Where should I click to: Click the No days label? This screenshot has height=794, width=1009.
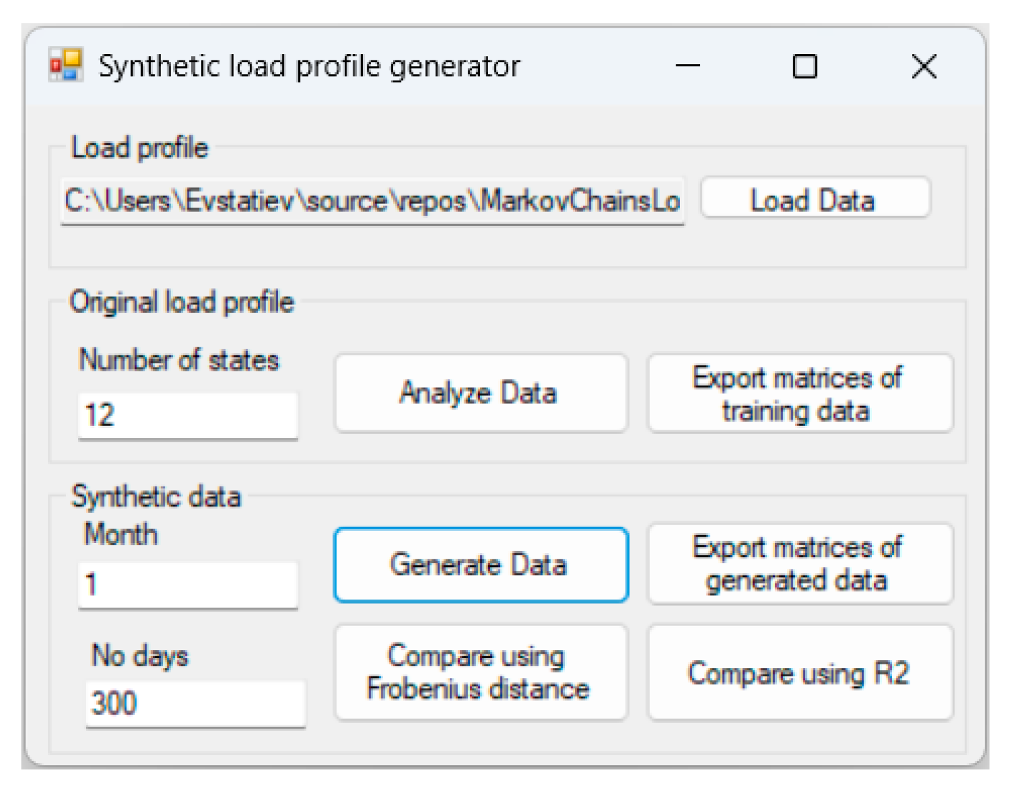pos(140,656)
